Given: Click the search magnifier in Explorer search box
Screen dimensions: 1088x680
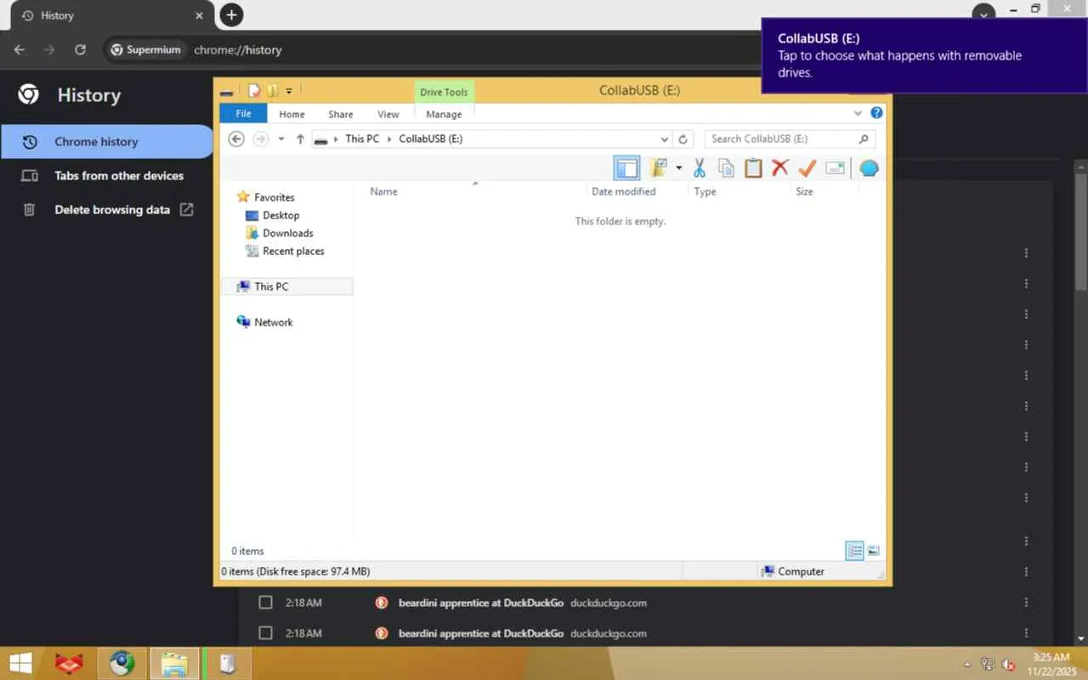Looking at the screenshot, I should pos(864,139).
